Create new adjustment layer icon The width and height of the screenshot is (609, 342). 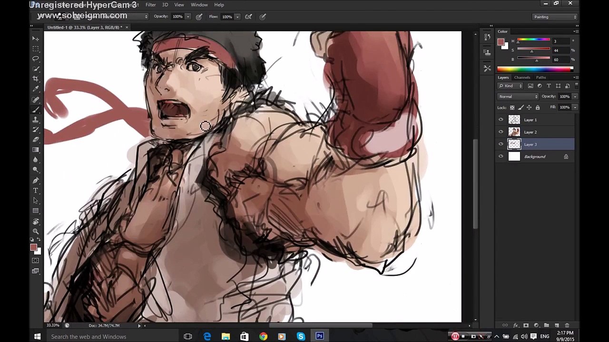coord(536,325)
